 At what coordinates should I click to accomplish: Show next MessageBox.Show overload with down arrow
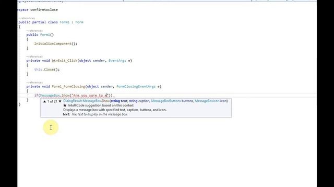[x=60, y=101]
